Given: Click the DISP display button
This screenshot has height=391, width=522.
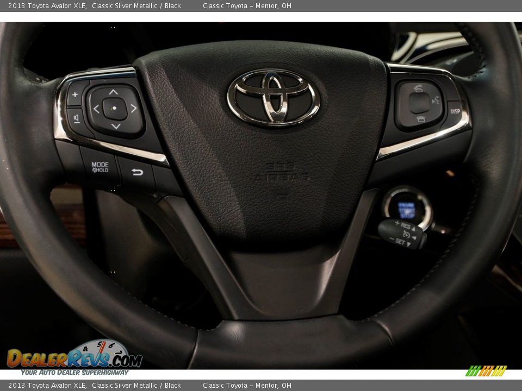Looking at the screenshot, I should 456,111.
